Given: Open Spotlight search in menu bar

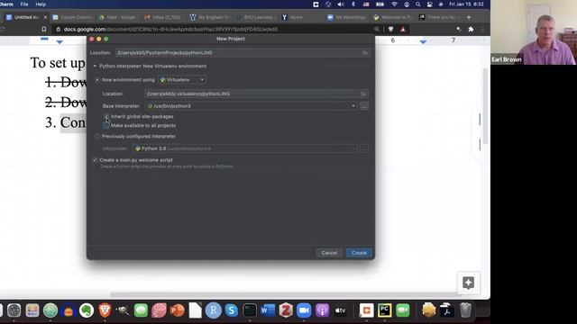Looking at the screenshot, I should click(418, 4).
